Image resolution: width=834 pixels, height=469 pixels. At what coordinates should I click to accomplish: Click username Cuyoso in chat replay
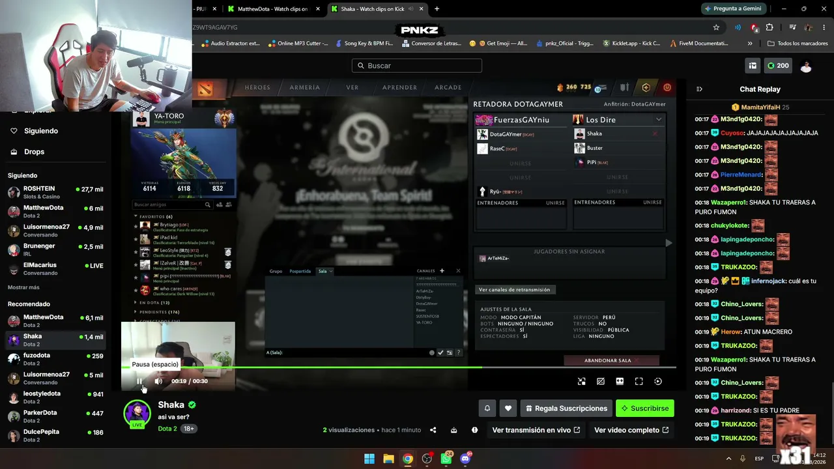click(x=732, y=134)
